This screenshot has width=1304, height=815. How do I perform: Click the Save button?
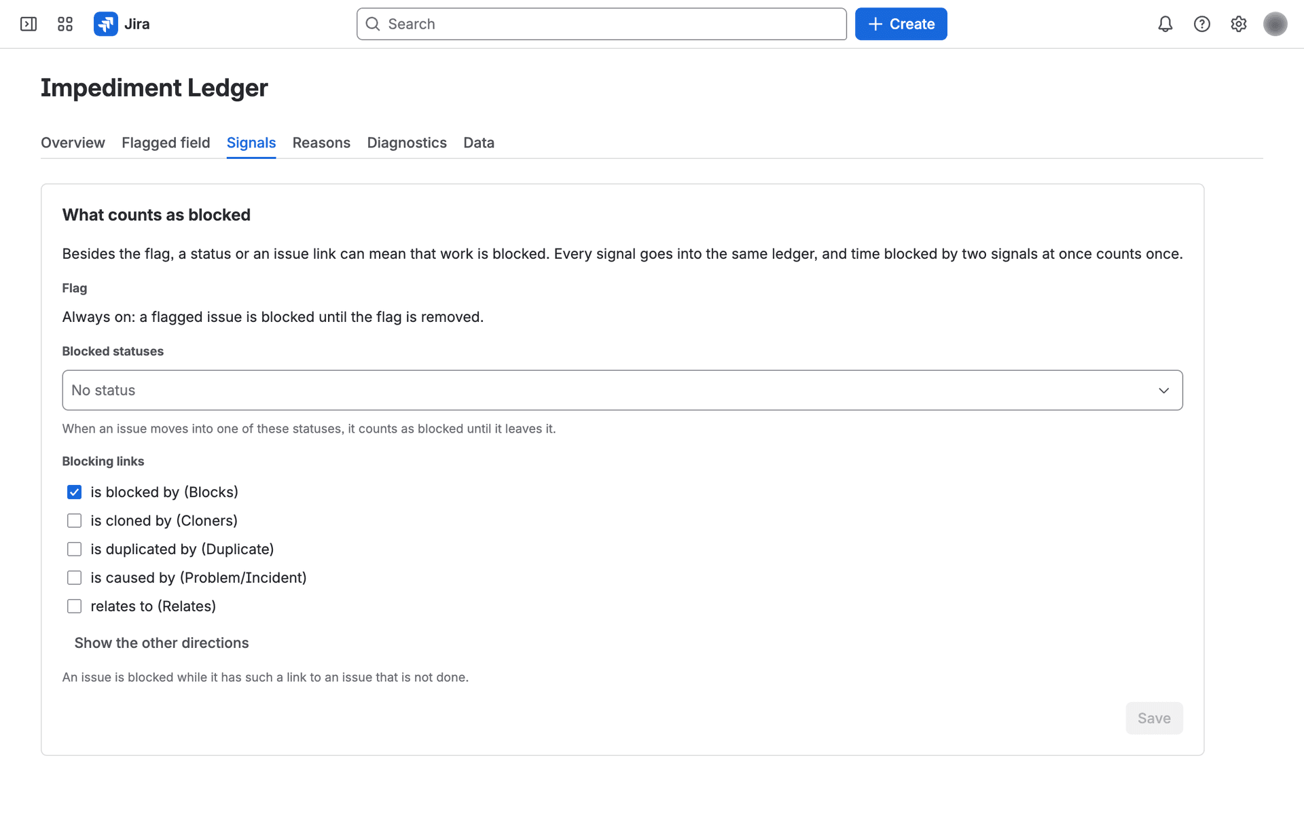point(1154,719)
